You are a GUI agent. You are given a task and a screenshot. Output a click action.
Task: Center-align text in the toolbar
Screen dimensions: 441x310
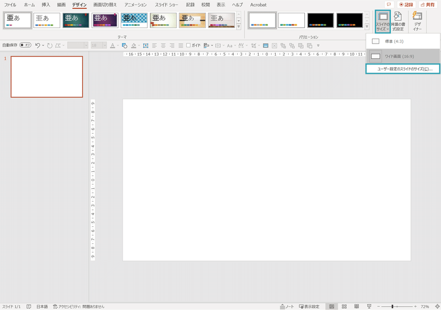click(x=163, y=45)
